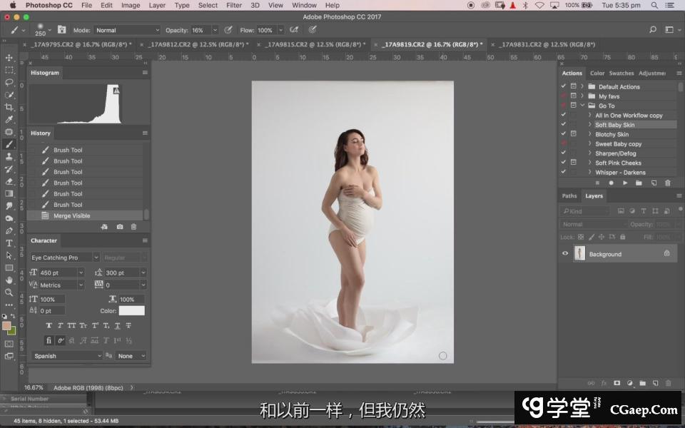Choose the Type tool
This screenshot has height=428, width=685.
click(x=9, y=243)
